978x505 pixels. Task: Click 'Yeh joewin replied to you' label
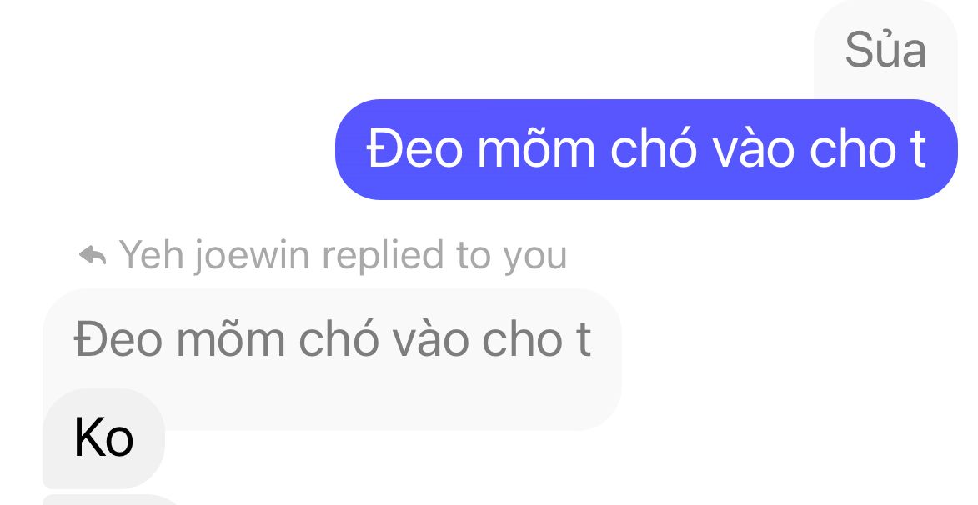[343, 255]
